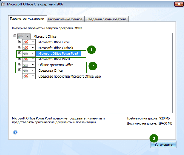184x155 pixels.
Task: Select Microsoft Office PowerPoint in the tree
Action: 58,54
